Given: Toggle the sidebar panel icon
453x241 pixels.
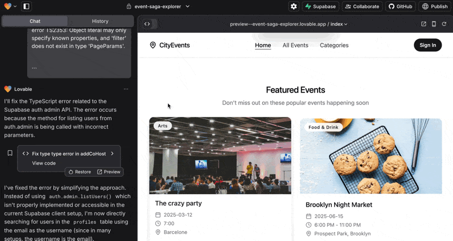Looking at the screenshot, I should [x=27, y=6].
